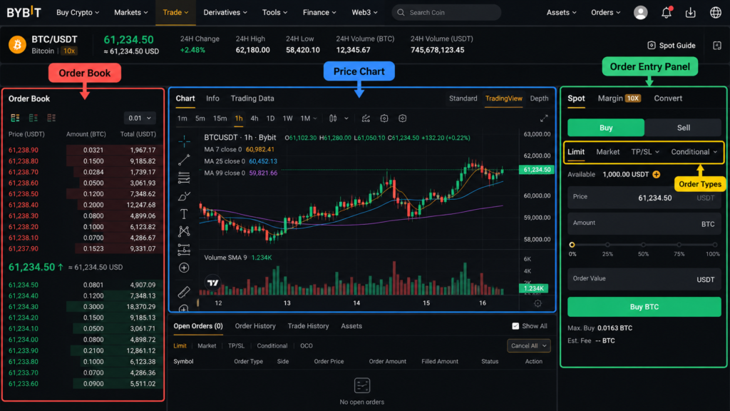This screenshot has width=730, height=411.
Task: Switch to the Trading Data tab
Action: coord(252,98)
